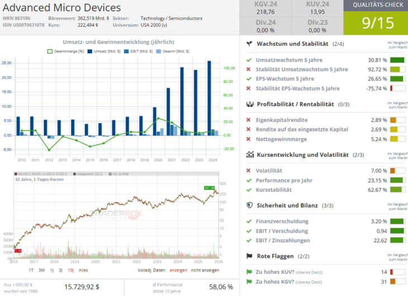This screenshot has width=408, height=296.
Task: Click 'anzeigen' for Voladj. Daten
Action: (x=178, y=270)
